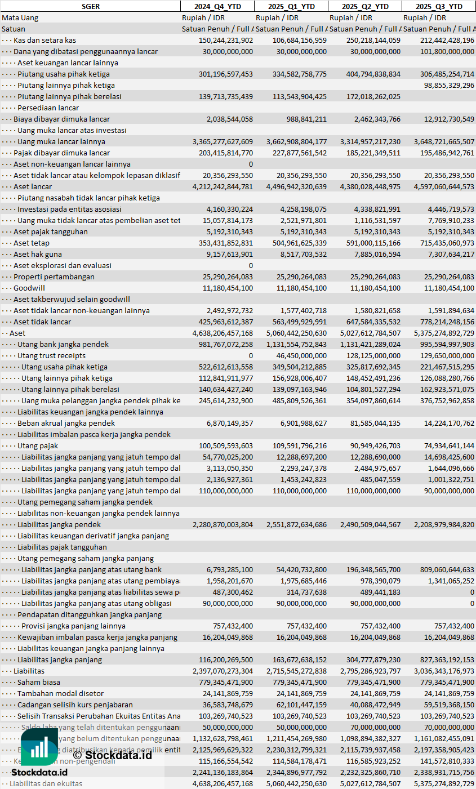The height and width of the screenshot is (789, 476).
Task: Click the Utang trust receipts label
Action: click(52, 355)
